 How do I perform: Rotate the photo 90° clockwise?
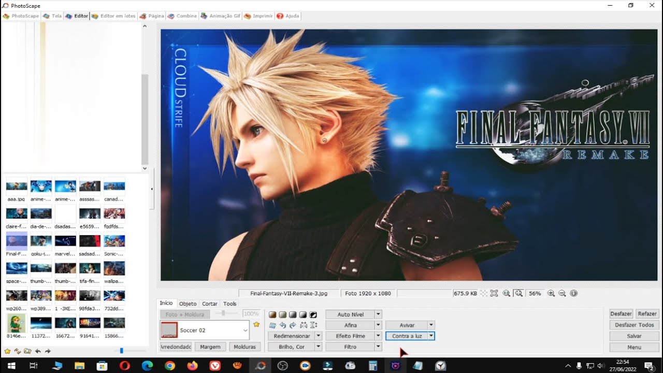pos(293,325)
